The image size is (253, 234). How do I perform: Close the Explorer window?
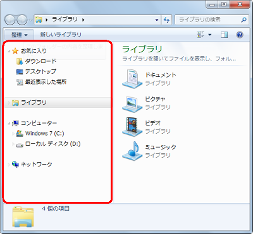[x=240, y=4]
